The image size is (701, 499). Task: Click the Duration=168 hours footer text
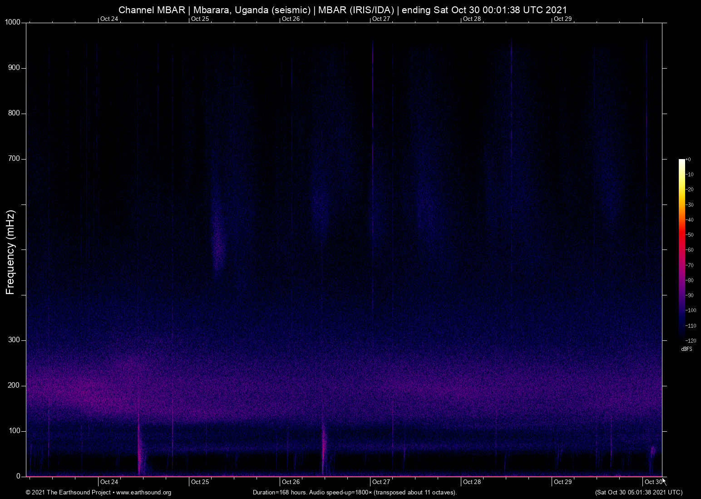click(x=354, y=493)
